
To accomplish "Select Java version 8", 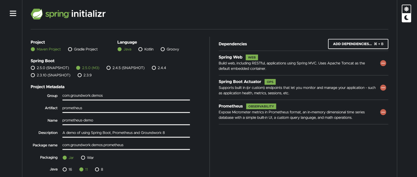I will point(99,169).
